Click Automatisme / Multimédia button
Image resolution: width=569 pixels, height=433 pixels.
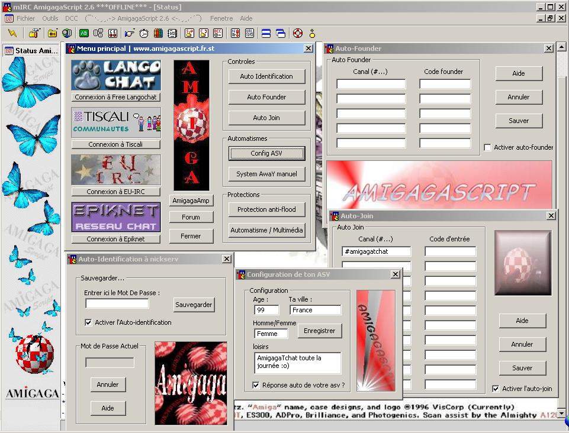[x=266, y=230]
